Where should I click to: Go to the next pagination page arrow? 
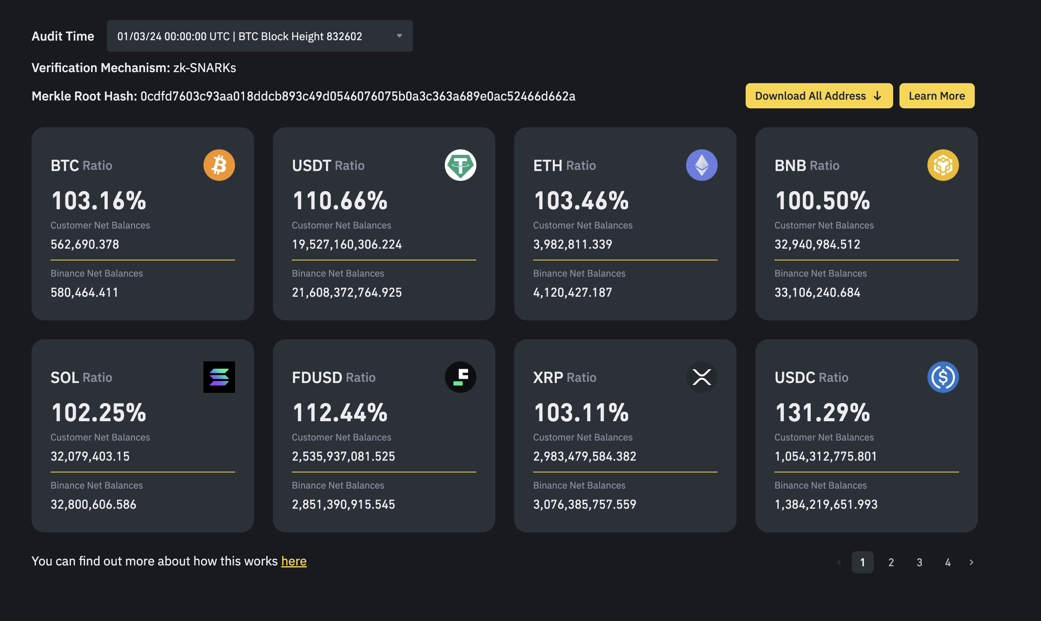pos(971,562)
